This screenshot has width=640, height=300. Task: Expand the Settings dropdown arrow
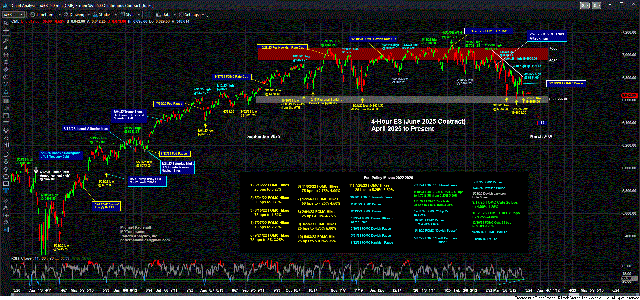(203, 15)
